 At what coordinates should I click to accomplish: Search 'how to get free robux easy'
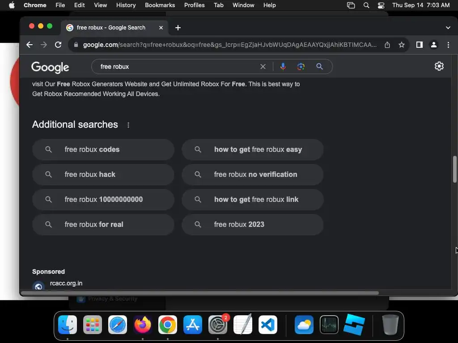pos(253,149)
